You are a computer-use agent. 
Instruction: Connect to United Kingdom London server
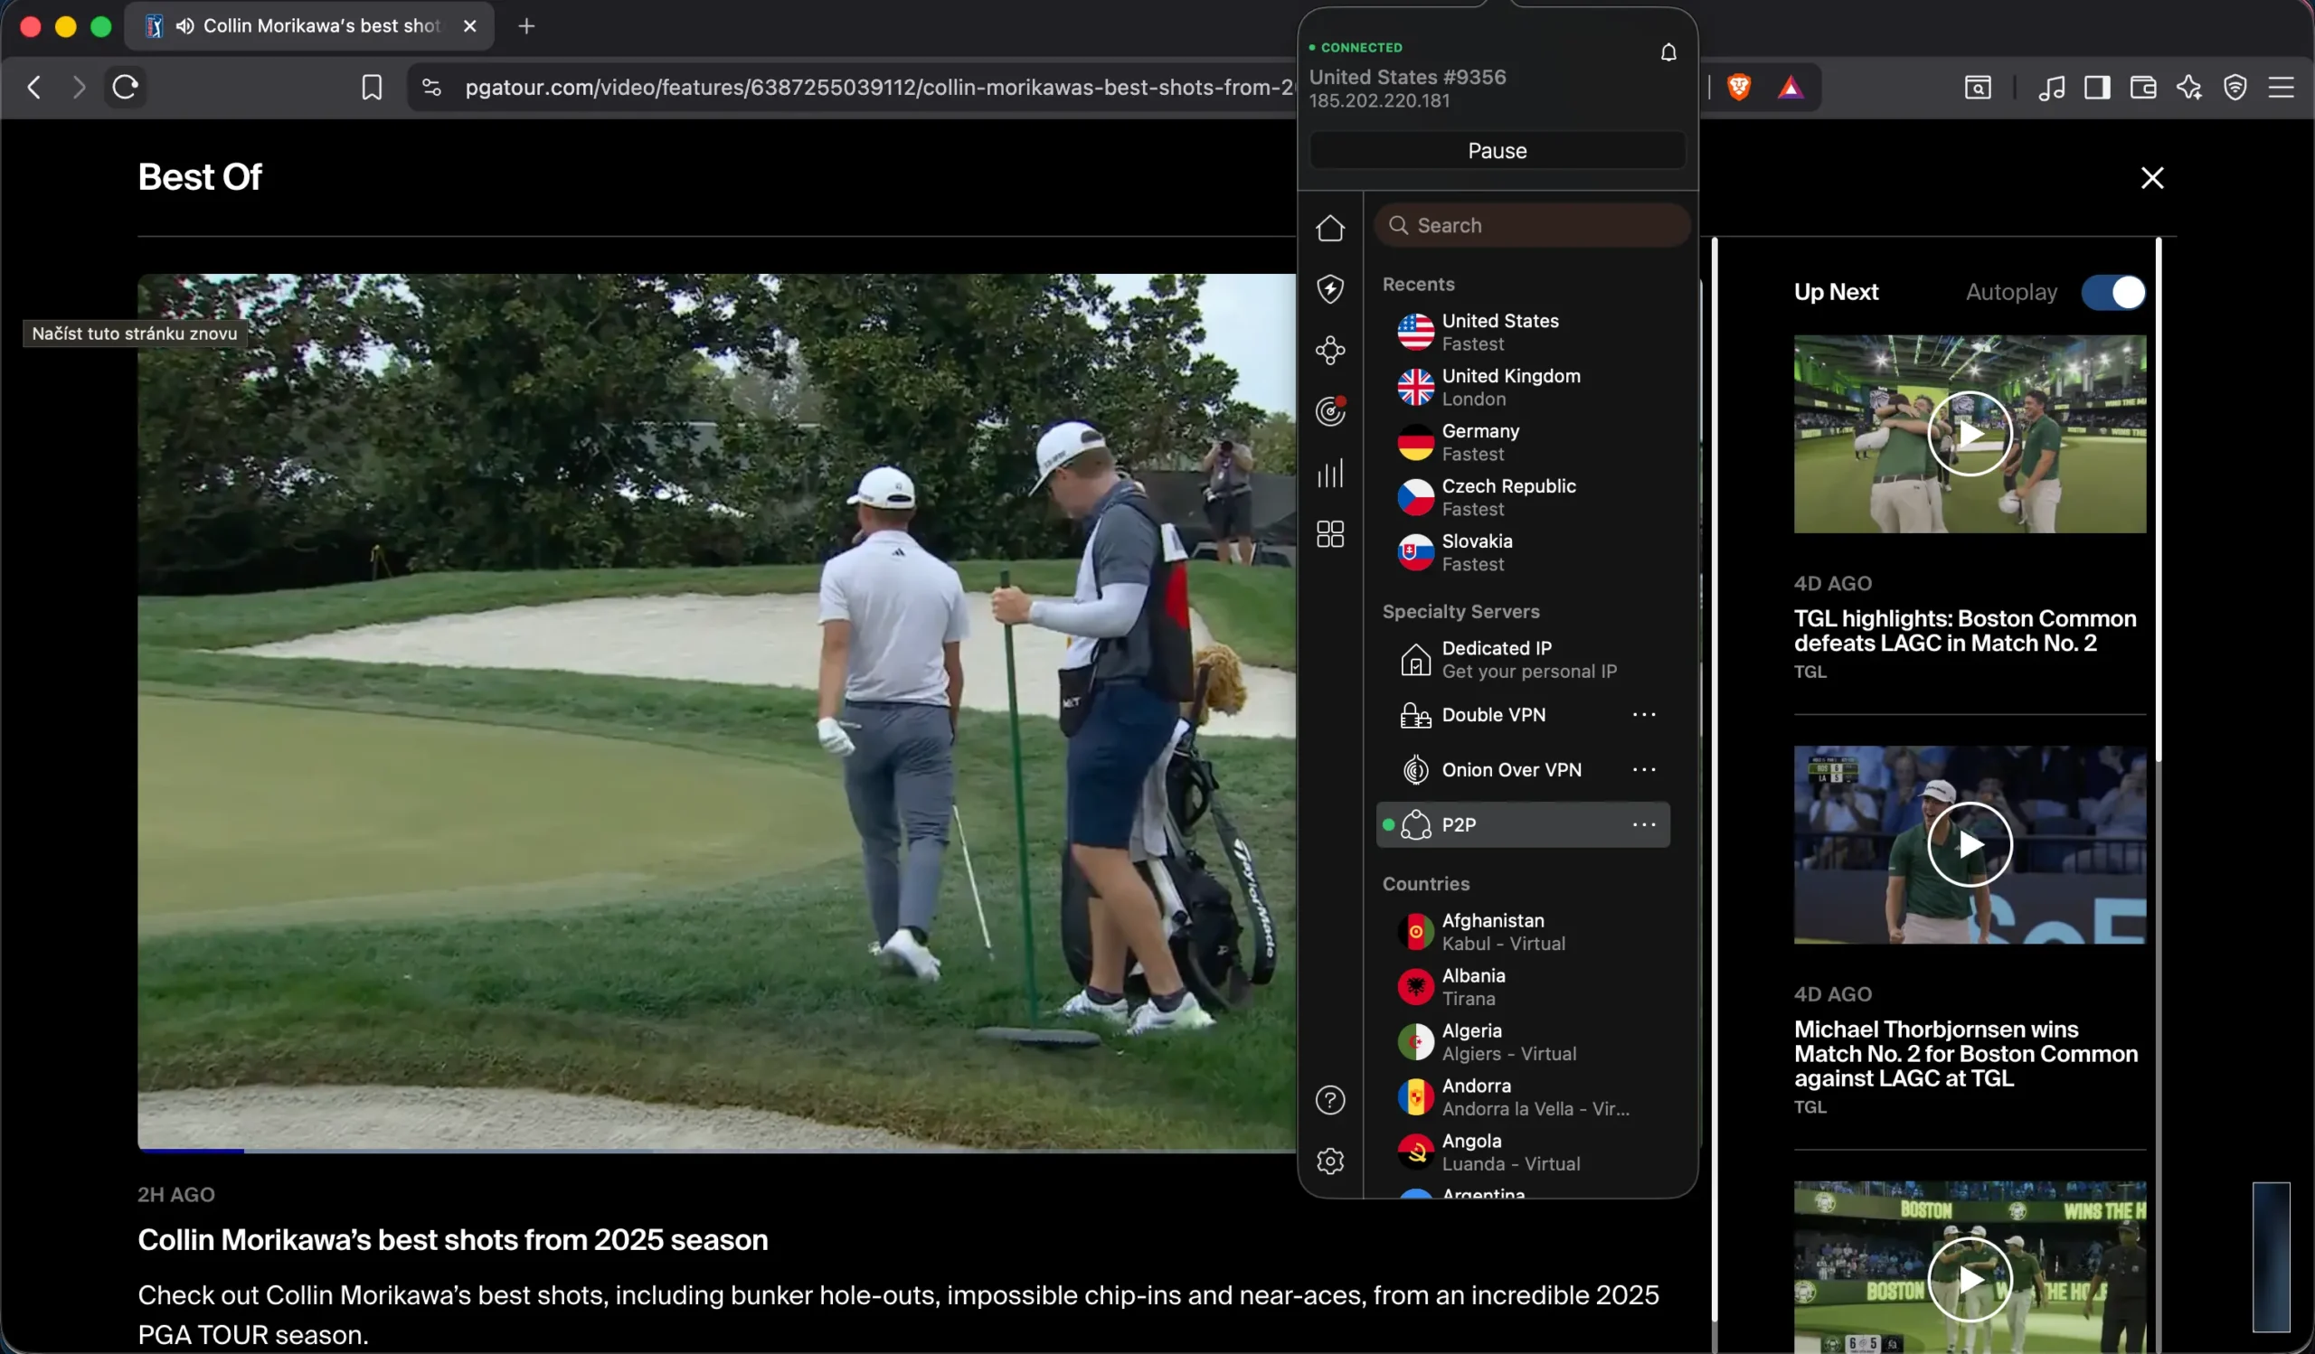point(1511,387)
